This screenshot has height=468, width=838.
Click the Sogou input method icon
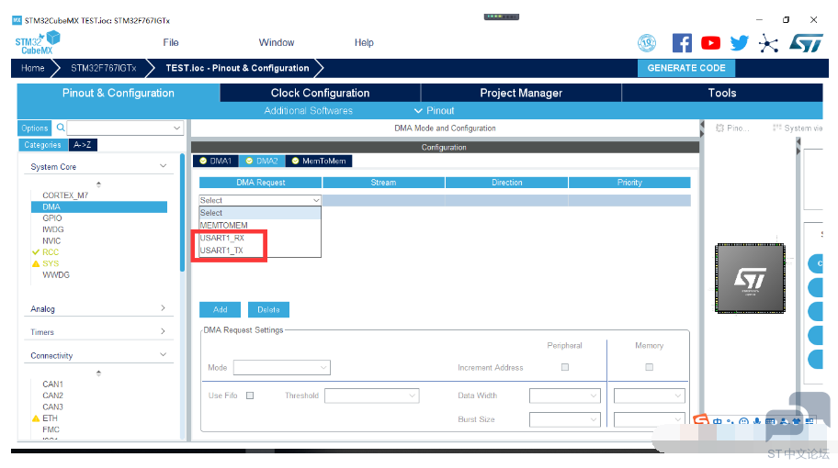(x=701, y=420)
